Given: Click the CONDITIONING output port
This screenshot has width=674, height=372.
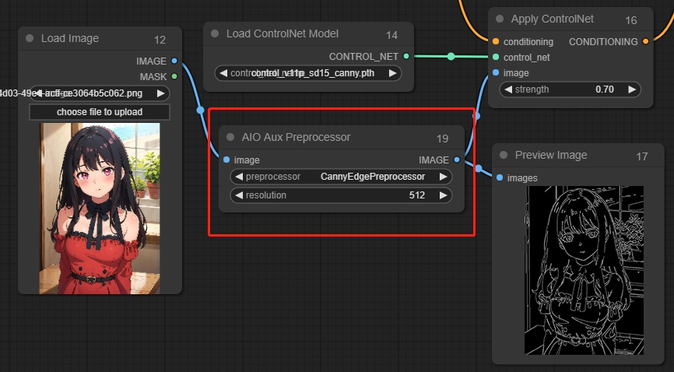Looking at the screenshot, I should (645, 41).
